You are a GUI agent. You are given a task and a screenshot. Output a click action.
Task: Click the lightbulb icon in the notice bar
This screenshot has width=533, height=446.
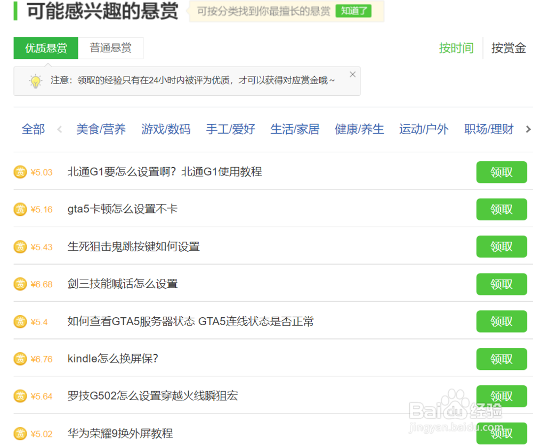pos(35,81)
